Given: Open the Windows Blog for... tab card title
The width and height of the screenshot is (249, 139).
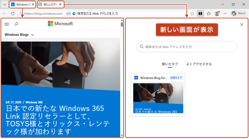Looking at the screenshot, I should [154, 78].
